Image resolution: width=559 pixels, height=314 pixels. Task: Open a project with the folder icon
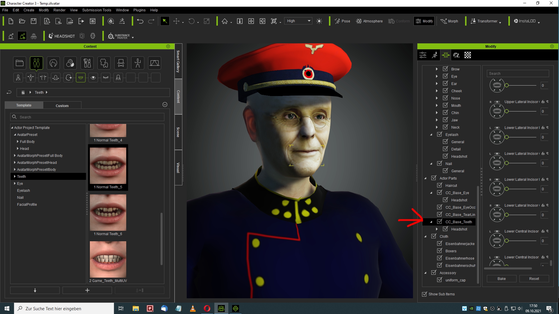(x=22, y=21)
